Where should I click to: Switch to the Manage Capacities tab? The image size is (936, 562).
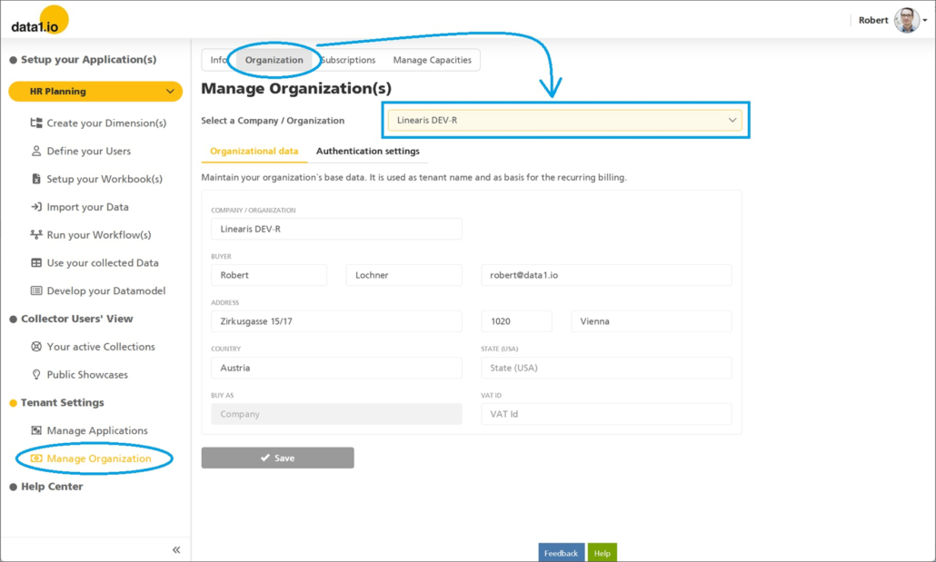[432, 61]
